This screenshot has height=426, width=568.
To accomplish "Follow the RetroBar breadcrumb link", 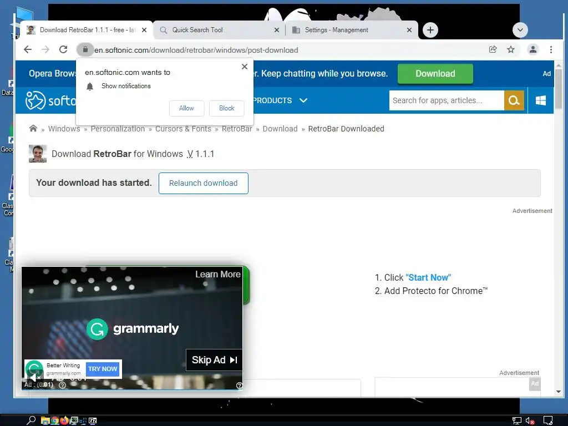I will click(237, 129).
